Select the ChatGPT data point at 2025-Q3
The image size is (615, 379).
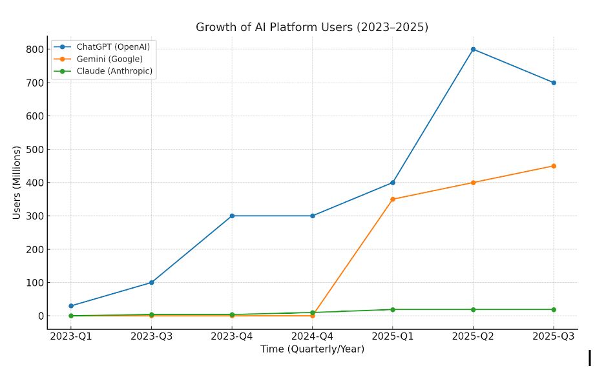[x=554, y=83]
